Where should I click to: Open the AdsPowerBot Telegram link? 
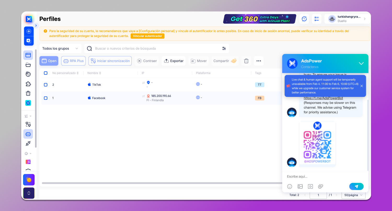pos(323,98)
